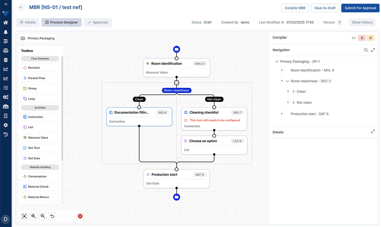
Task: Expand the Clean branch in navigation
Action: pos(294,92)
